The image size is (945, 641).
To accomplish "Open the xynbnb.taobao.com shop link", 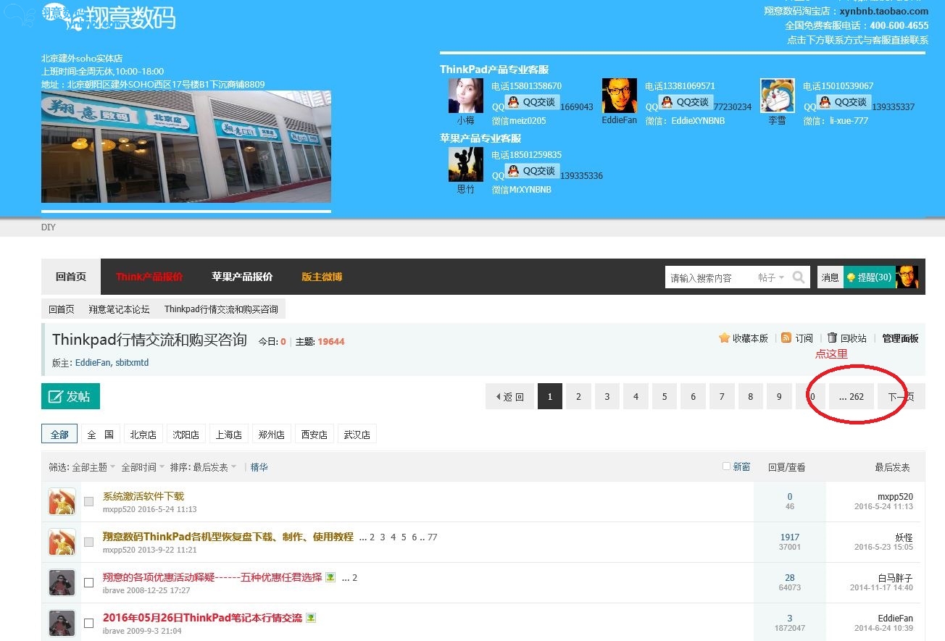I will click(x=884, y=11).
